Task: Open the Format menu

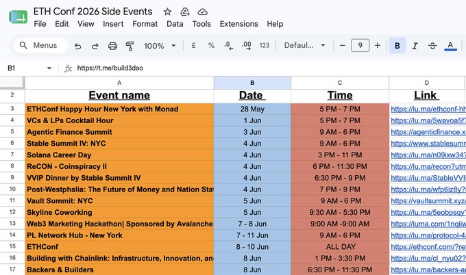Action: pos(145,24)
